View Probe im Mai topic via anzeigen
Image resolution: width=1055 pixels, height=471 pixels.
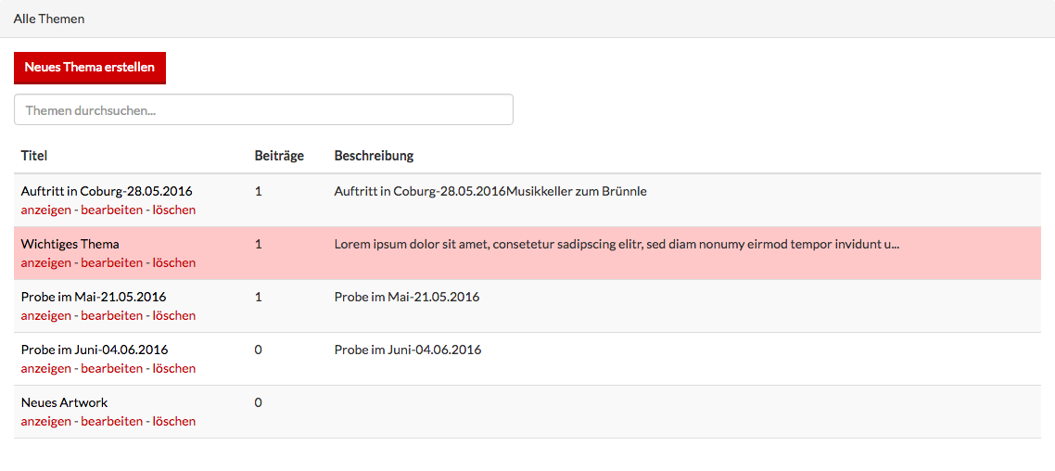(x=45, y=315)
